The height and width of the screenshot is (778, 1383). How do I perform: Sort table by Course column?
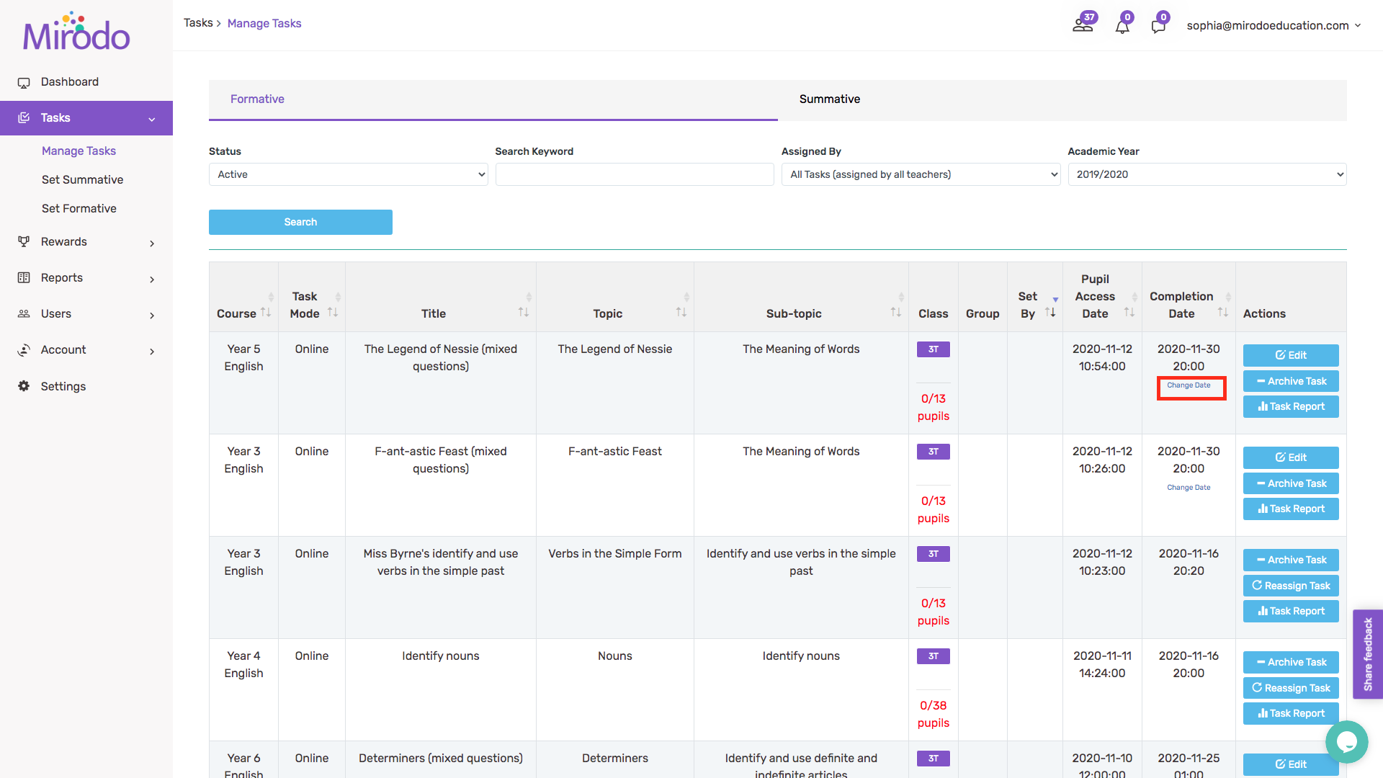tap(266, 312)
